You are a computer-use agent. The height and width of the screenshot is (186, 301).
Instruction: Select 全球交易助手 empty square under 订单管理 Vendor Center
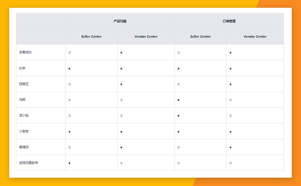(230, 163)
